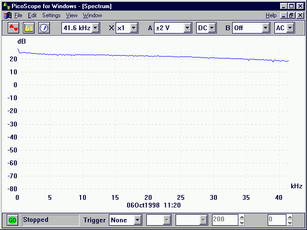The width and height of the screenshot is (307, 230).
Task: Close the Spectrum child window
Action: coord(300,15)
